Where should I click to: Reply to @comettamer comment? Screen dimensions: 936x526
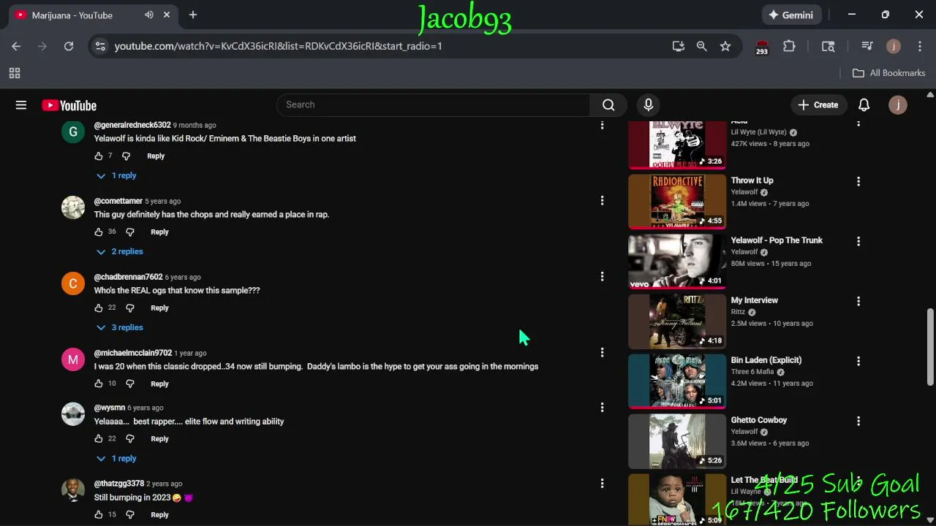(x=159, y=232)
